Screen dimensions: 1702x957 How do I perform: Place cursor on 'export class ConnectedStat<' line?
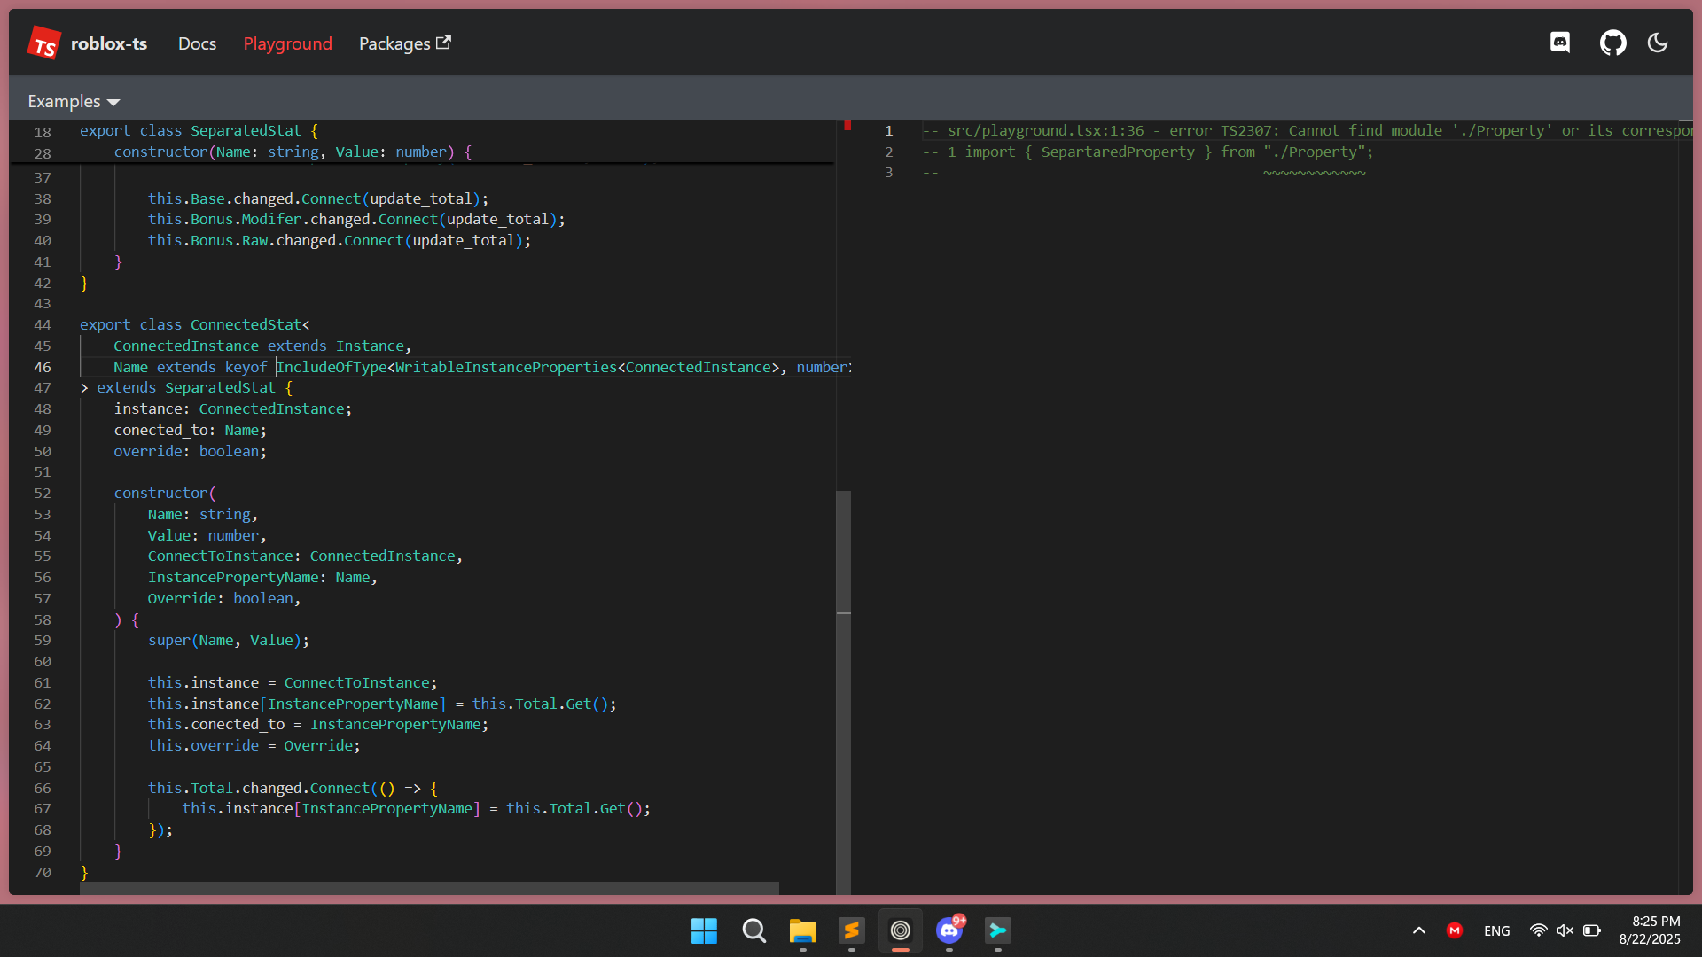pyautogui.click(x=195, y=325)
